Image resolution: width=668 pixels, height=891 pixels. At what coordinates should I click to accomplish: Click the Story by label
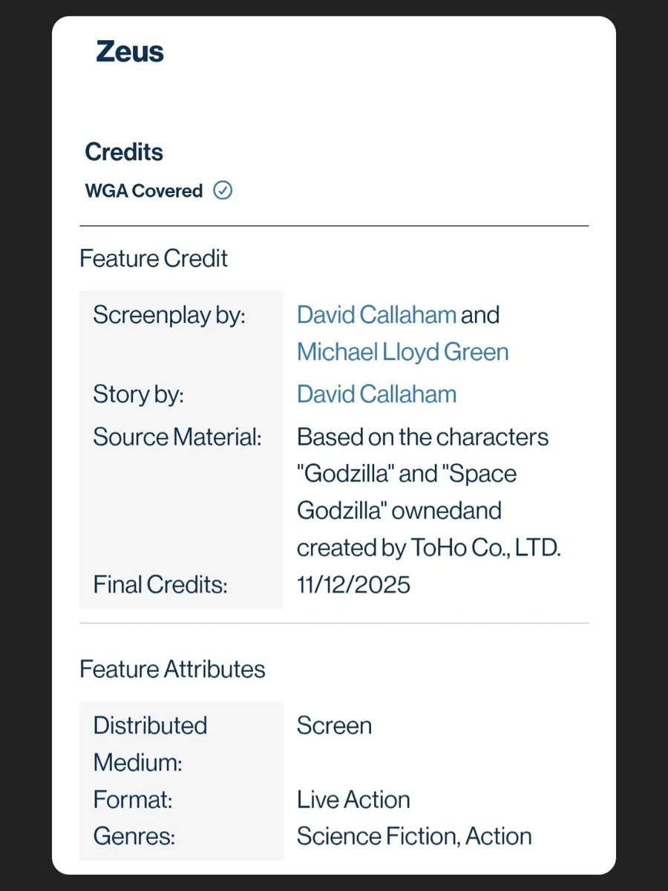pos(138,394)
